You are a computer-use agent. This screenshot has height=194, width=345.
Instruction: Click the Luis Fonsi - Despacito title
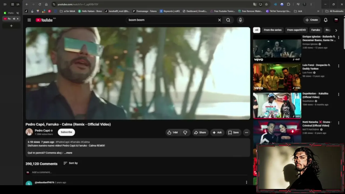(x=316, y=67)
